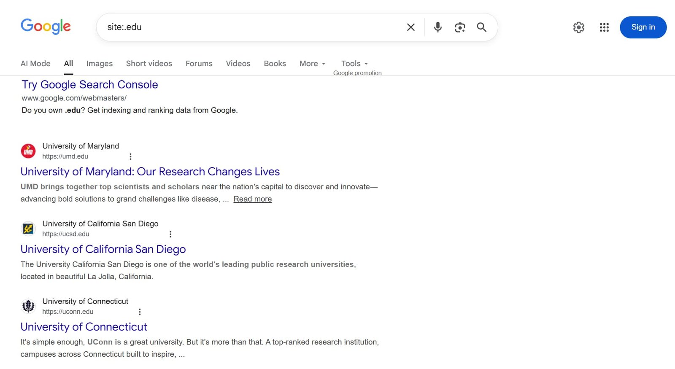Open search by image camera icon

click(x=460, y=27)
